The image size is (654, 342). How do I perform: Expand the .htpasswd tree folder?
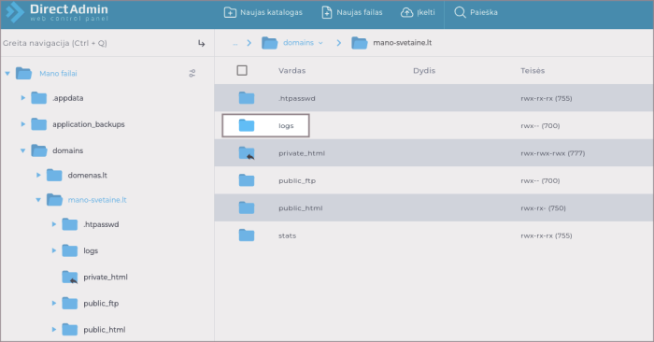tap(54, 224)
